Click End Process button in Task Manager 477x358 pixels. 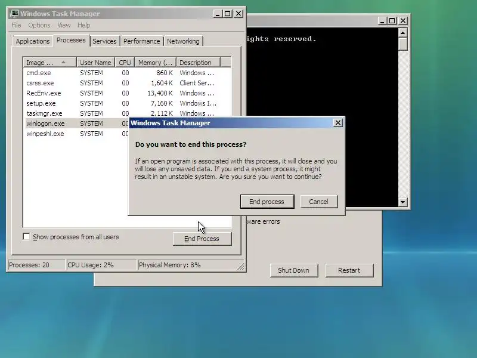point(202,239)
